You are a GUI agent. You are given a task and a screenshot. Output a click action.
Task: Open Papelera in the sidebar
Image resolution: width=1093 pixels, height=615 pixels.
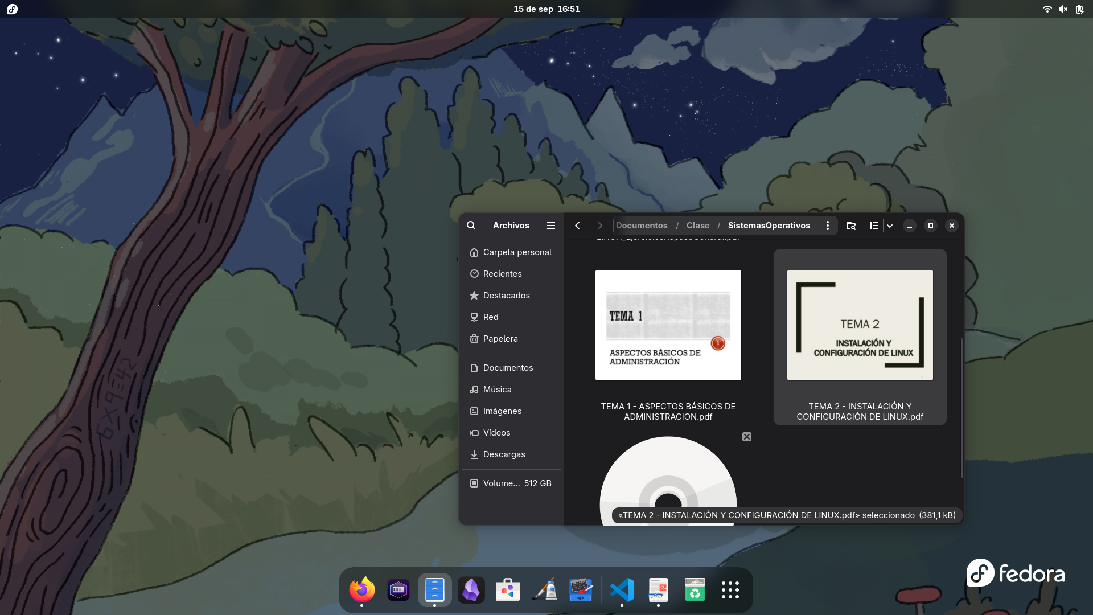(511, 339)
